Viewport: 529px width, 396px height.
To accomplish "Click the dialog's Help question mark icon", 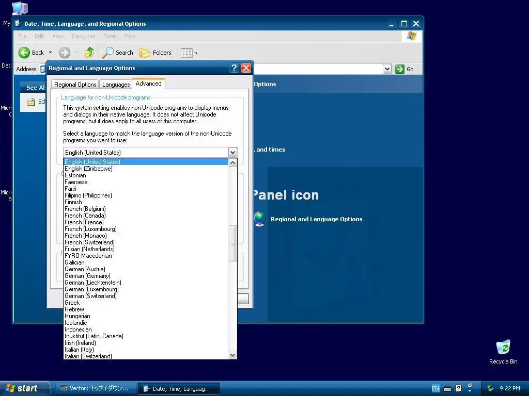I will coord(234,68).
